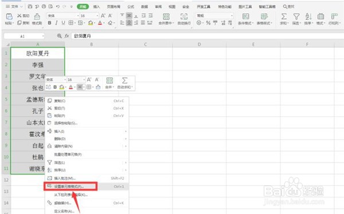The height and width of the screenshot is (214, 344).
Task: Toggle Underline in the ribbon
Action: point(63,23)
